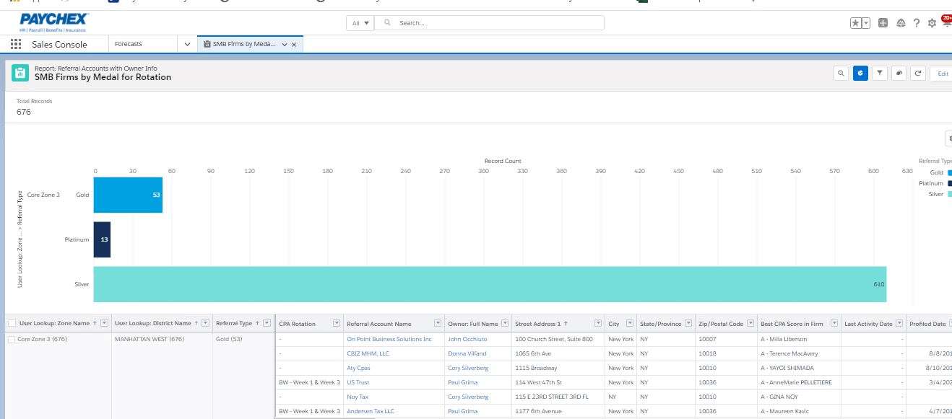Open owner John Occhiuto link

click(467, 339)
